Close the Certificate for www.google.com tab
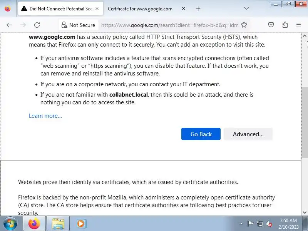 coord(184,8)
